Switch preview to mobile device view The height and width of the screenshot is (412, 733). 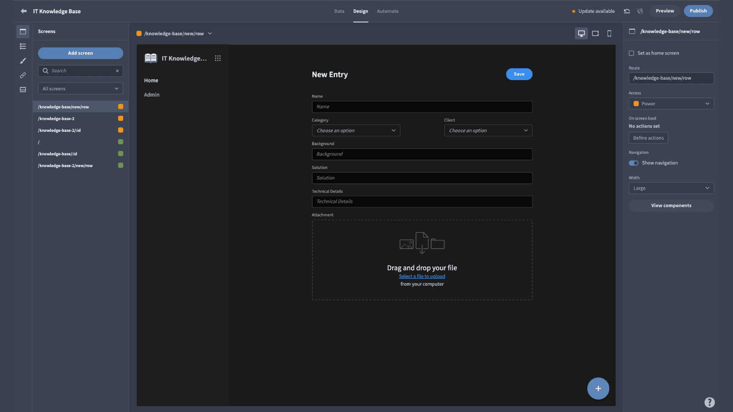click(x=609, y=33)
